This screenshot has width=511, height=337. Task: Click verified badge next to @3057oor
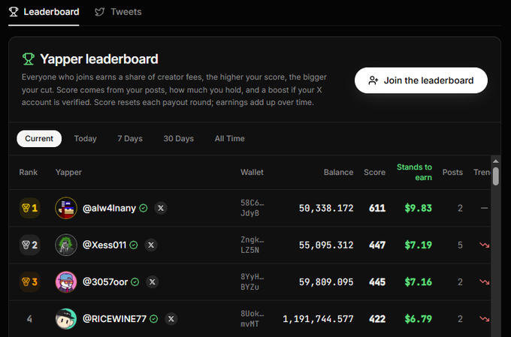pyautogui.click(x=135, y=282)
